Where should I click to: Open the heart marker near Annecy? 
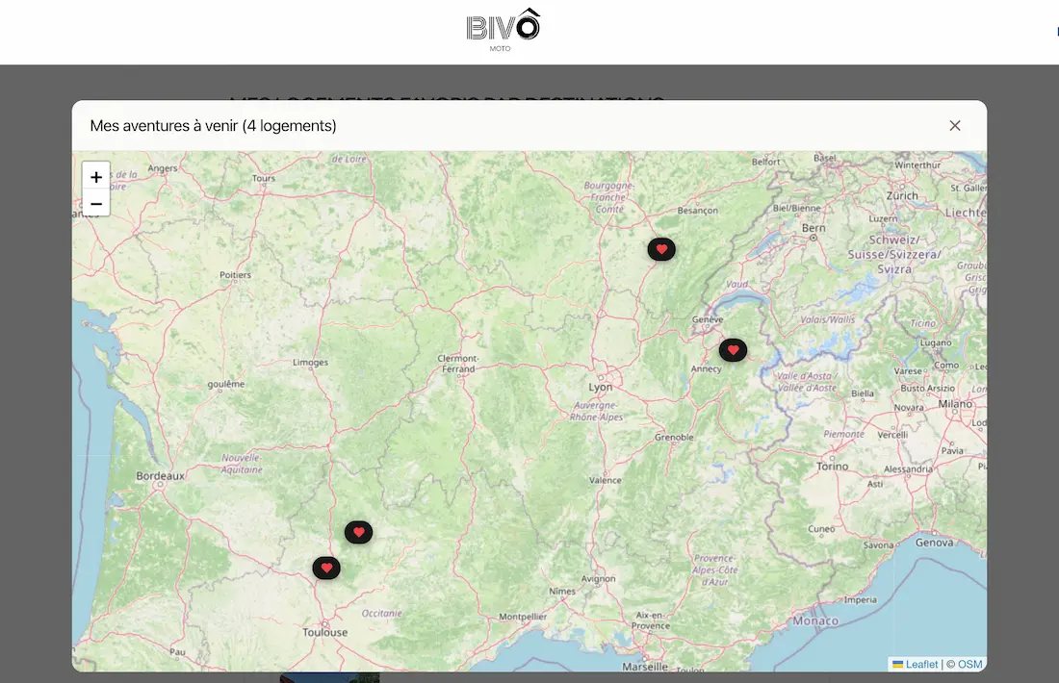coord(733,349)
